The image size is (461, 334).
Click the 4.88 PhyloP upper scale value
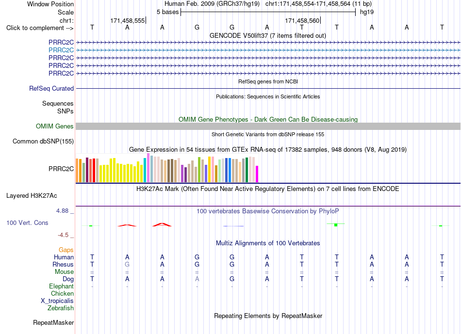[x=62, y=211]
